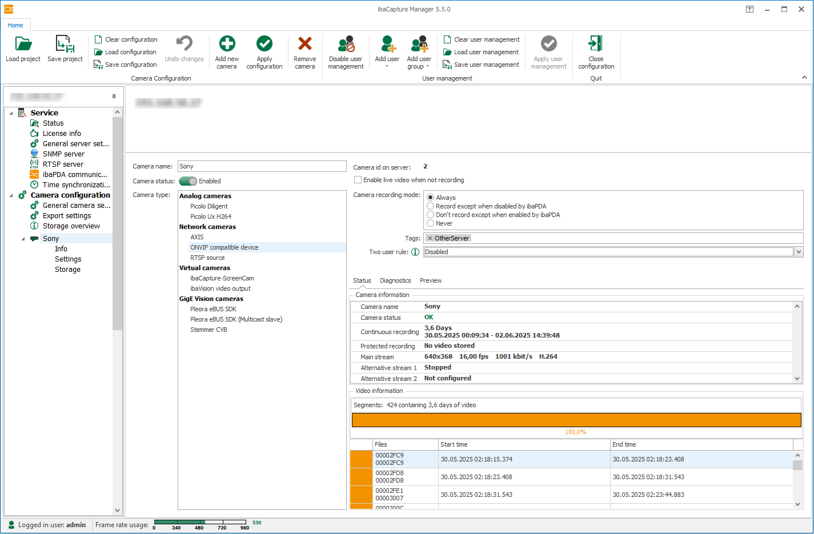Viewport: 814px width, 534px height.
Task: Check Enable live video when not recording
Action: coord(358,180)
